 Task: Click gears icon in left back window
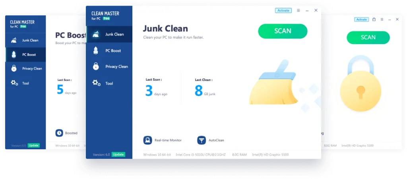[14, 83]
